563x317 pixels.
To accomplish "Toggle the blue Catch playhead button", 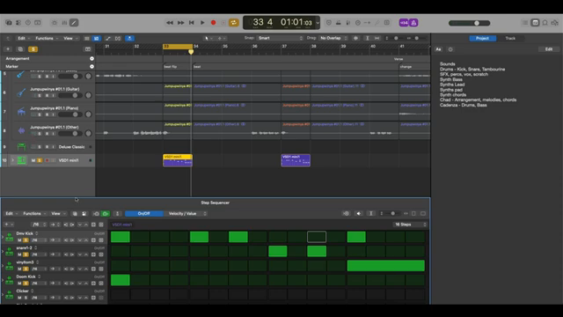I will point(129,38).
